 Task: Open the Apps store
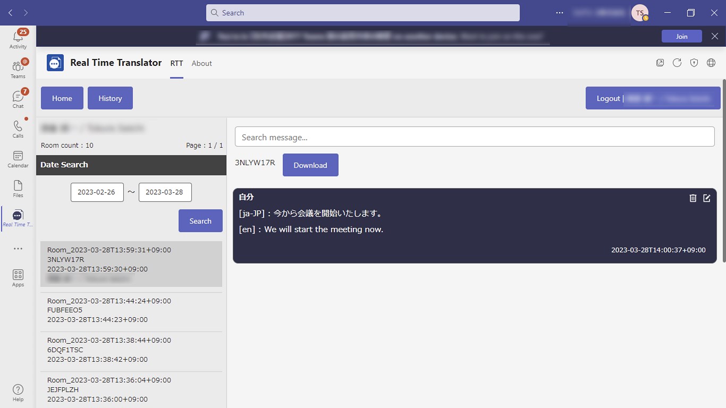18,278
